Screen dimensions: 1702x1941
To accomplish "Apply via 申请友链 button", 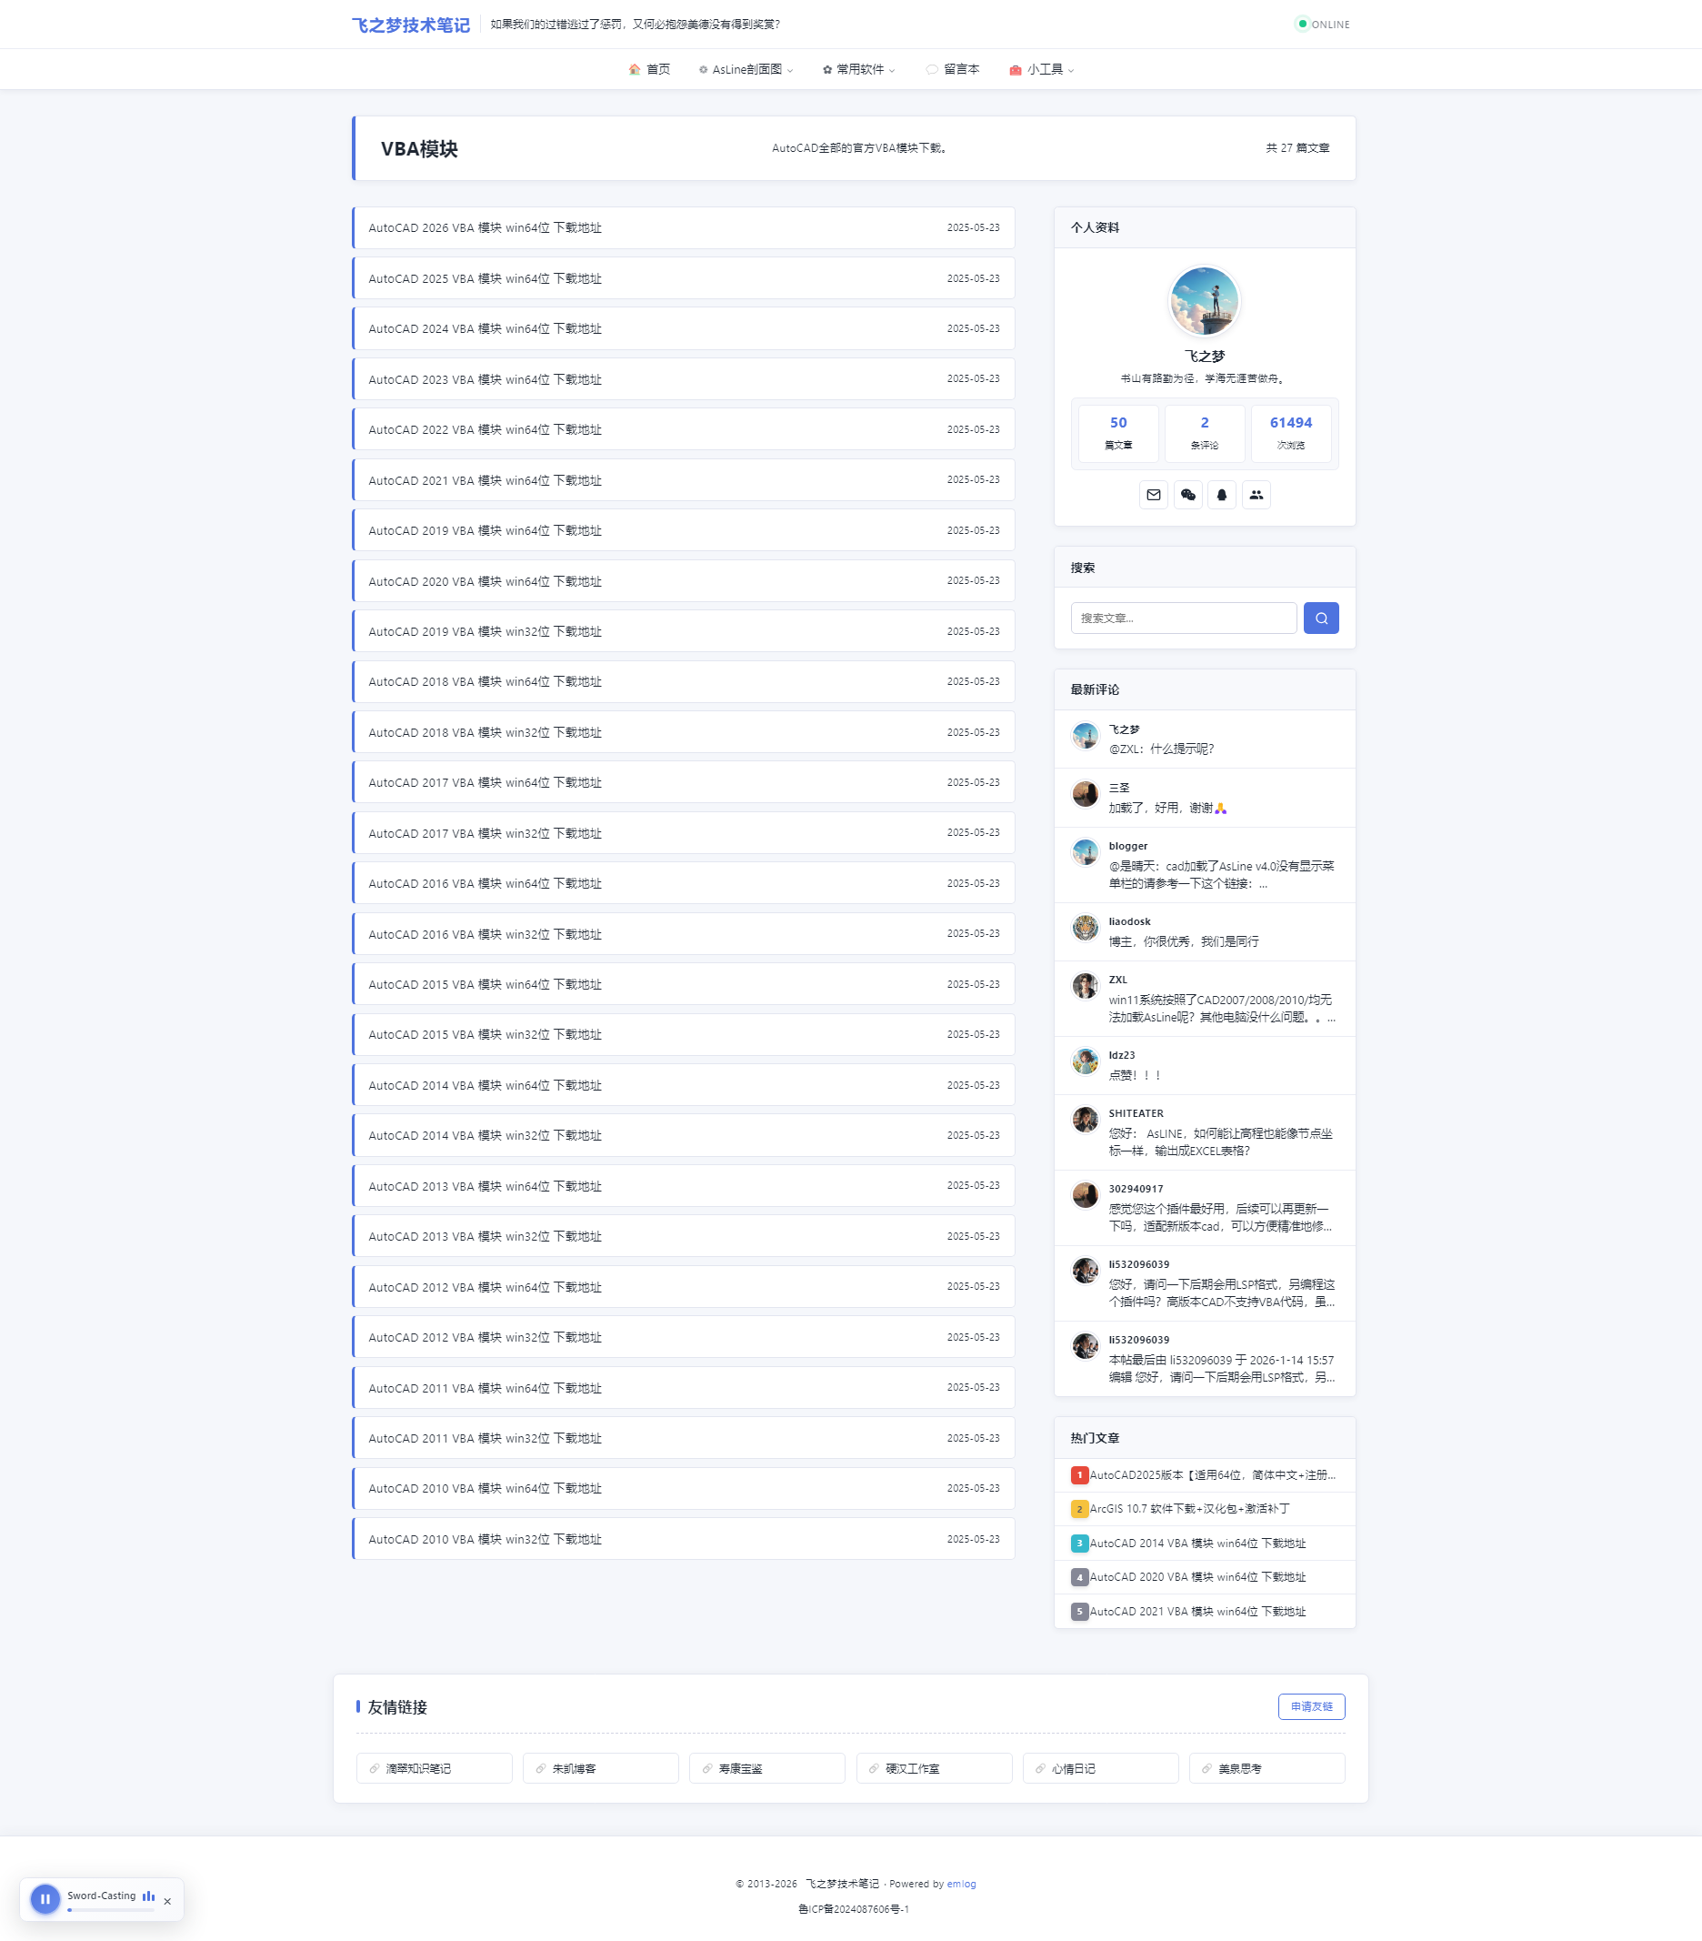I will pyautogui.click(x=1311, y=1706).
